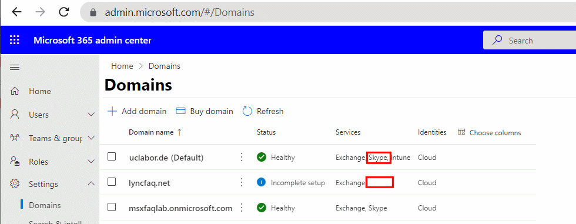576x224 pixels.
Task: Open the app launcher waffle icon
Action: [14, 40]
